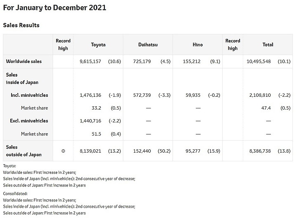Click Daihatsu worldwide sales value 725,179
The width and height of the screenshot is (297, 218).
(x=142, y=61)
